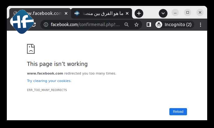
Task: Open the Incognito (2) profile indicator
Action: (x=174, y=25)
